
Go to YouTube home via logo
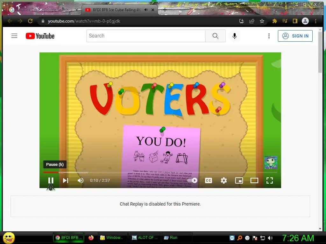(x=40, y=36)
